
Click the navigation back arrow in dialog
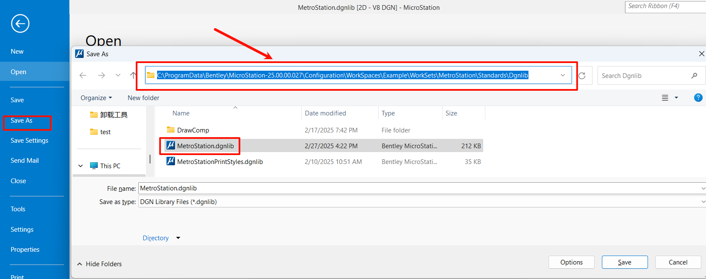click(83, 75)
